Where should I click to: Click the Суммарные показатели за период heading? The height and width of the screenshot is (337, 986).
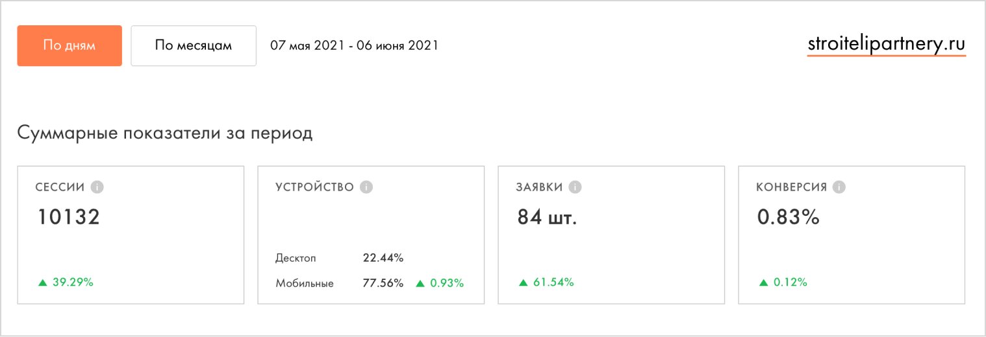(165, 134)
